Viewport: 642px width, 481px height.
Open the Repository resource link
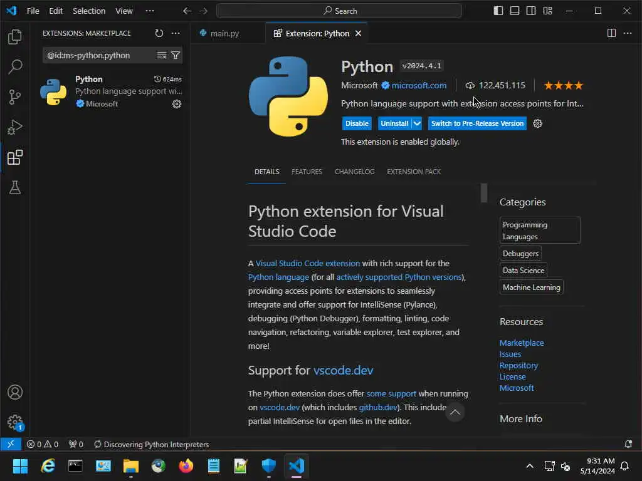[x=518, y=365]
